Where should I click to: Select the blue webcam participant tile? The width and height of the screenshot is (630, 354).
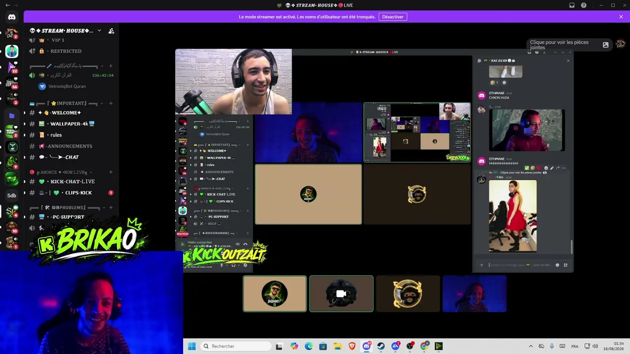pos(474,294)
